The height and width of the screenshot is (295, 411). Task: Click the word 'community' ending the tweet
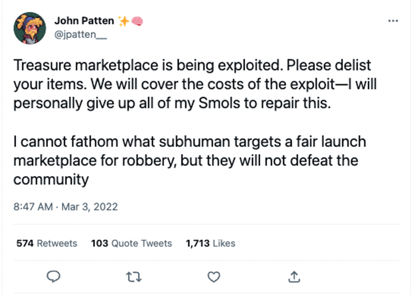[x=51, y=180]
